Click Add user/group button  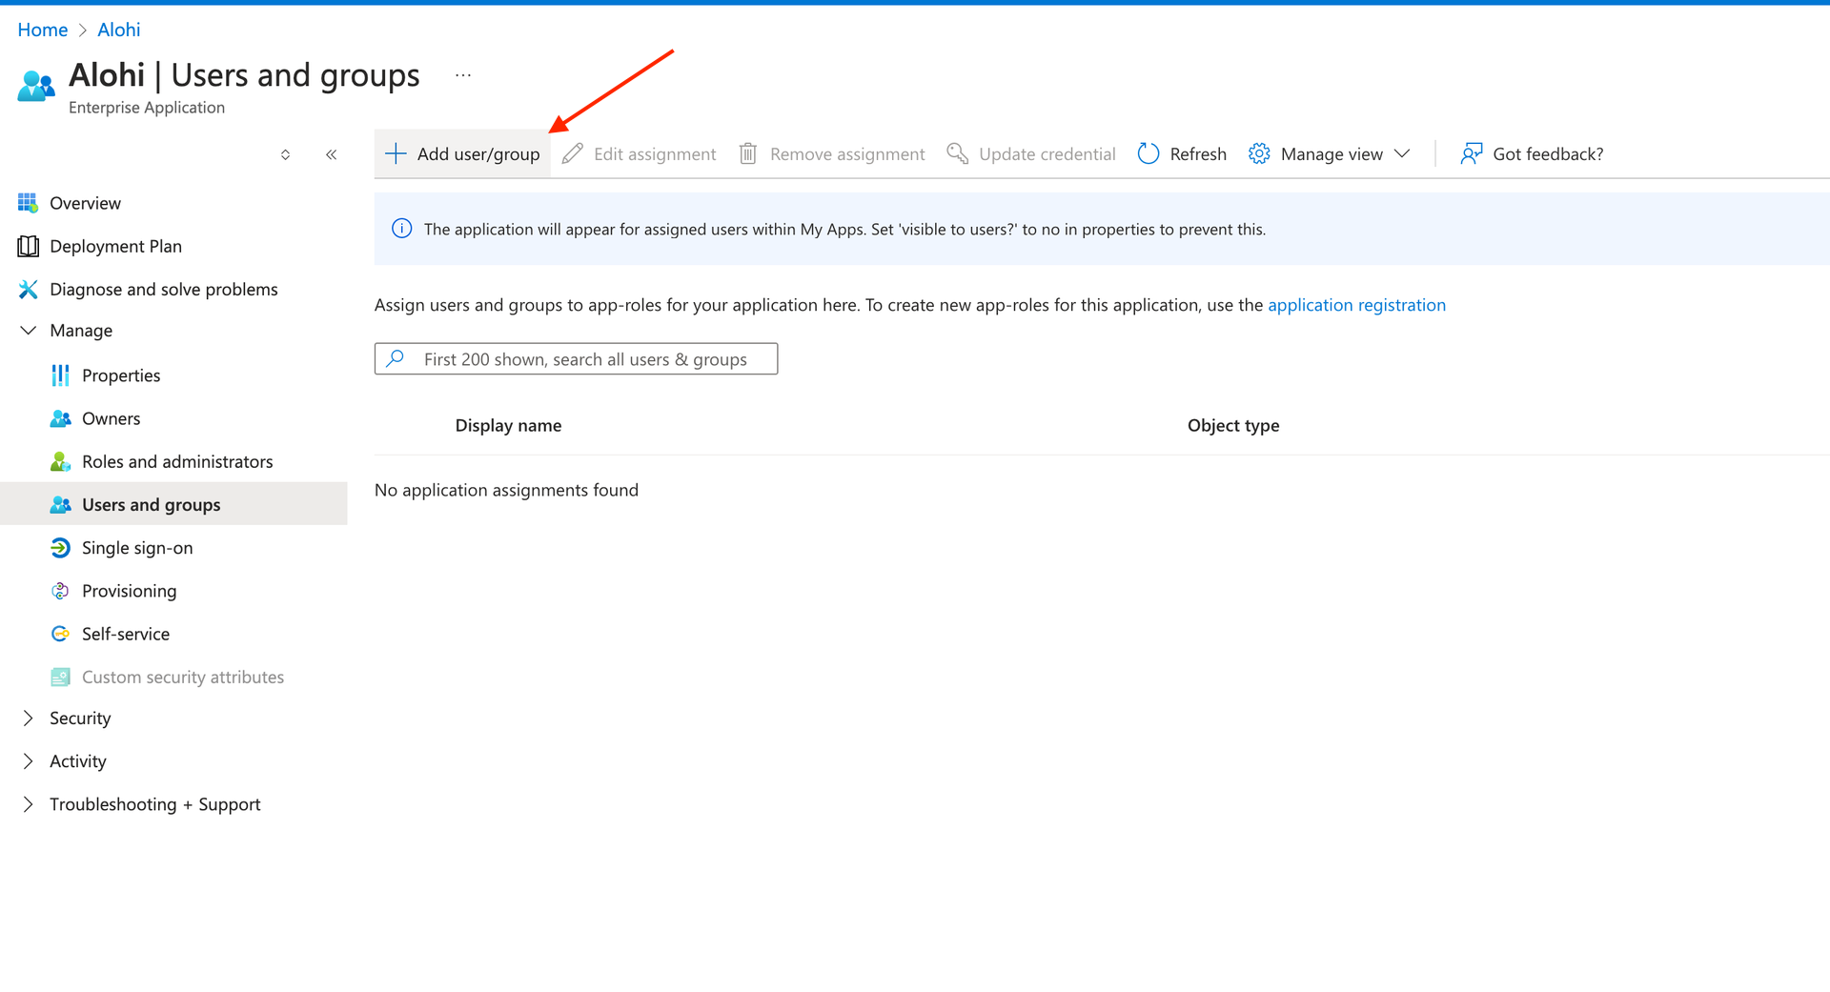(462, 153)
